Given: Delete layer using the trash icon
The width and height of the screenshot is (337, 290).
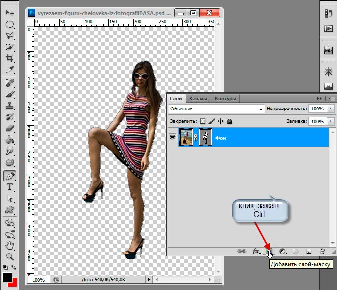Looking at the screenshot, I should click(322, 252).
